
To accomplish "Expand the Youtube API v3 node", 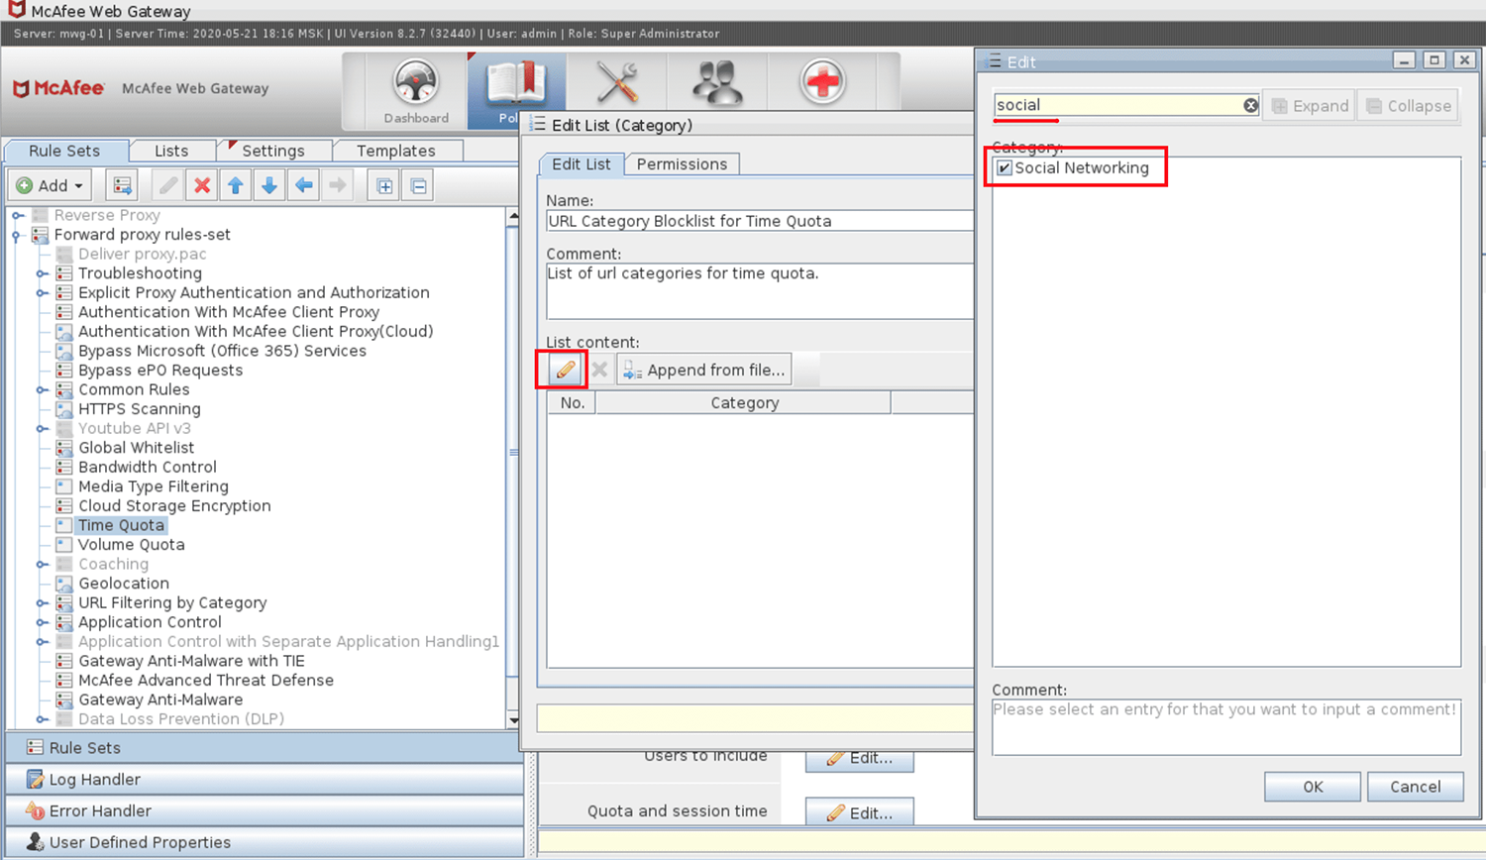I will point(42,429).
